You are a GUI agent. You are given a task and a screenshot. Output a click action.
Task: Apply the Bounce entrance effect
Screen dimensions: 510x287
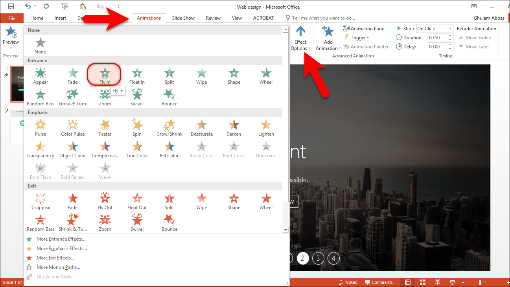pos(169,97)
